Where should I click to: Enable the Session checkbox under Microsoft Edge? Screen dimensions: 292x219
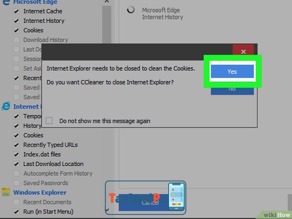pyautogui.click(x=17, y=59)
